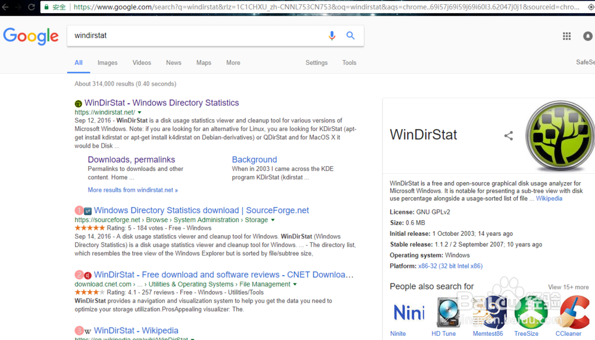Image resolution: width=595 pixels, height=340 pixels.
Task: Share the WinDirStat knowledge panel
Action: coord(509,136)
